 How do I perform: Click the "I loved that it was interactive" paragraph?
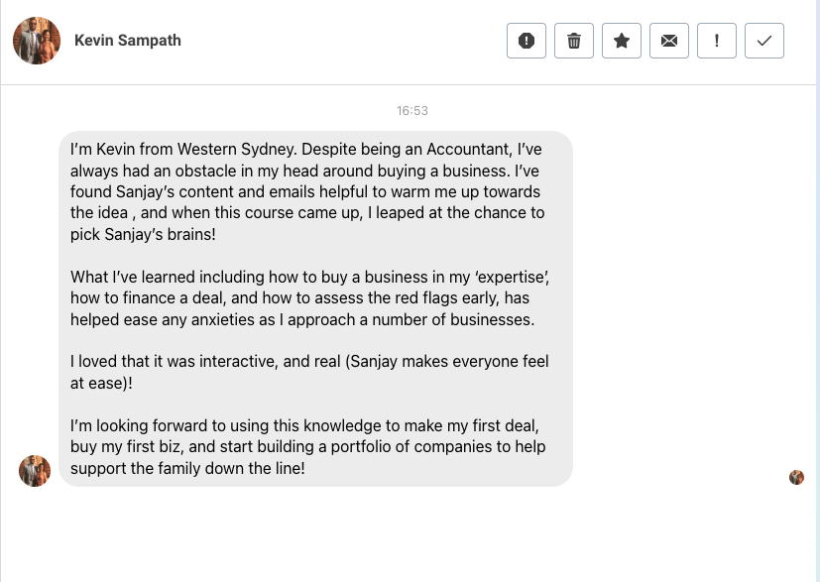309,373
